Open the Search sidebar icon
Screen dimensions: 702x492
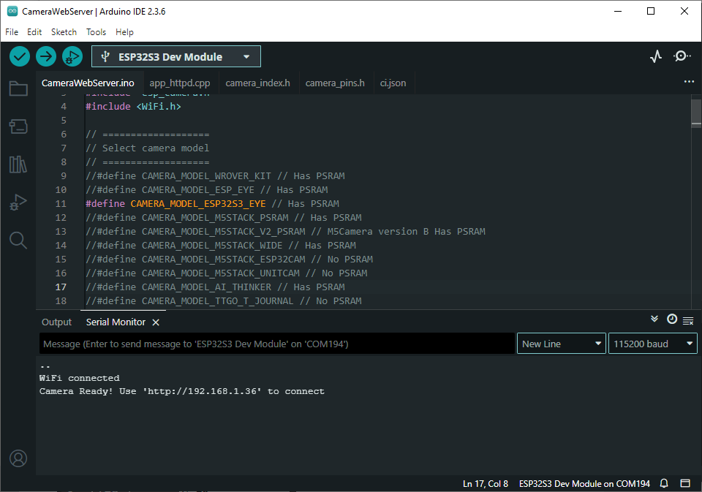(x=18, y=241)
